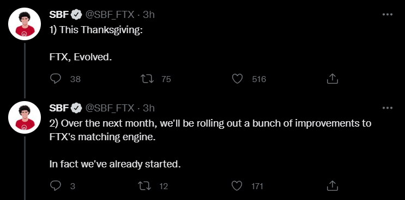This screenshot has height=200, width=405.
Task: Share the first tweet via share icon
Action: tap(332, 79)
